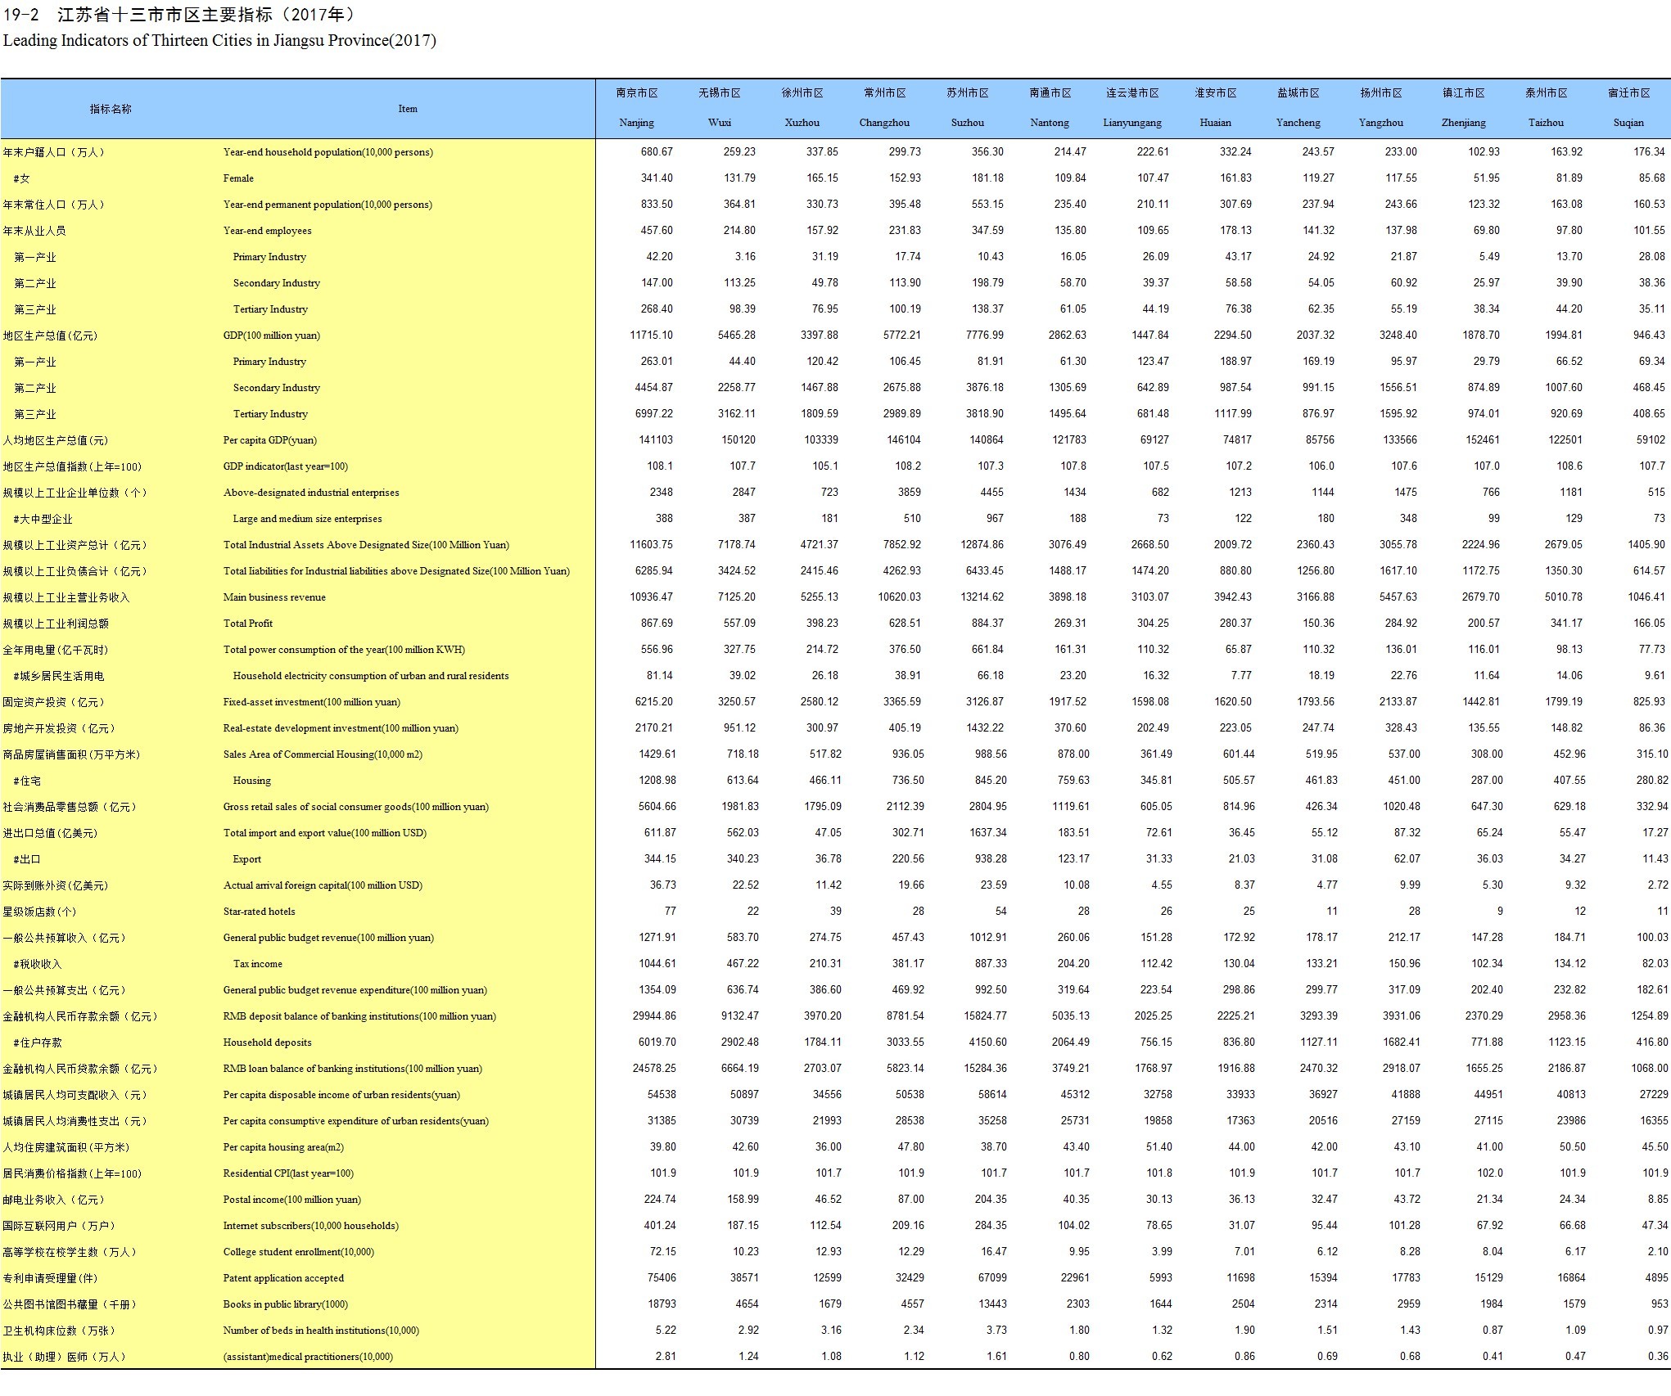Select the Suzhou column header
The width and height of the screenshot is (1671, 1396).
967,123
